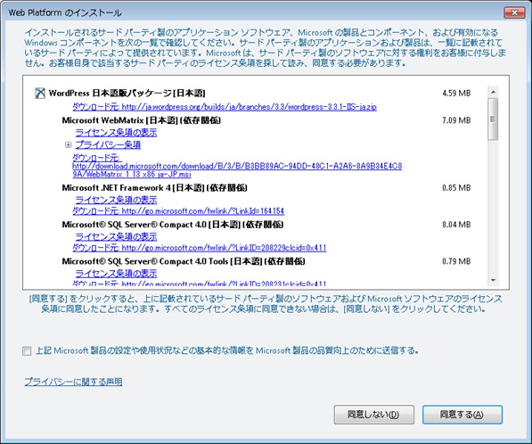Open WordPress ダウンロード元 wordpress-3.3.1-IIS-ja.zip link
The height and width of the screenshot is (444, 532).
[225, 107]
